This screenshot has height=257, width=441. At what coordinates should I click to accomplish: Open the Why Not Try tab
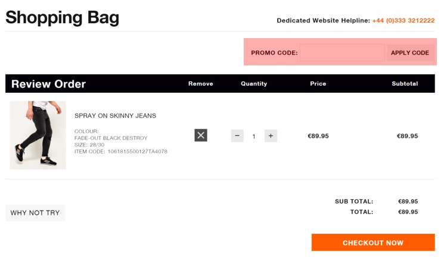click(35, 213)
